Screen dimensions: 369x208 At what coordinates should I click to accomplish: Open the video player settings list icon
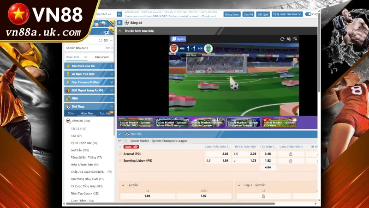pos(295,39)
